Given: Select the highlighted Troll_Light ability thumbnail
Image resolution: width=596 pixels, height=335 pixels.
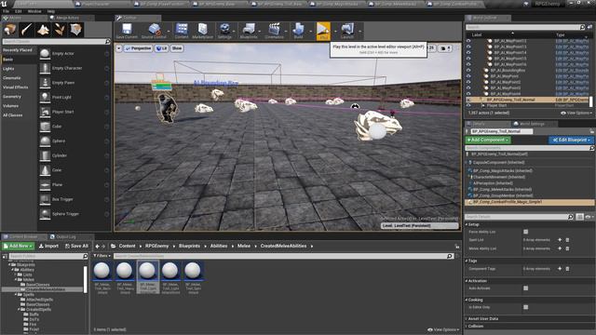Looking at the screenshot, I should (x=147, y=277).
